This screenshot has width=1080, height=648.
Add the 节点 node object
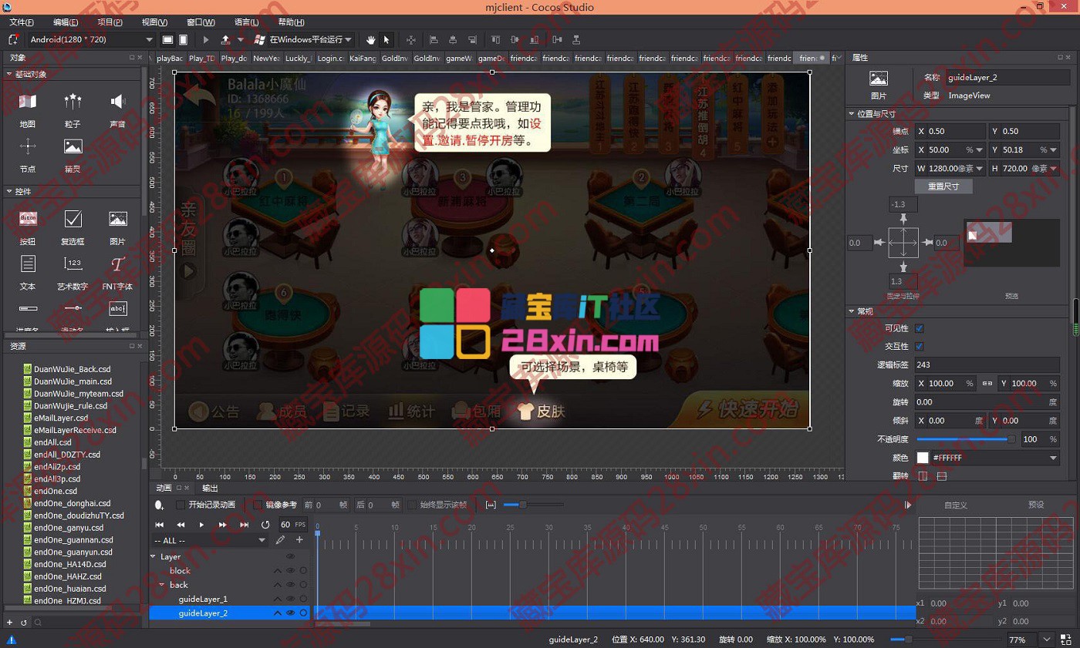(28, 155)
